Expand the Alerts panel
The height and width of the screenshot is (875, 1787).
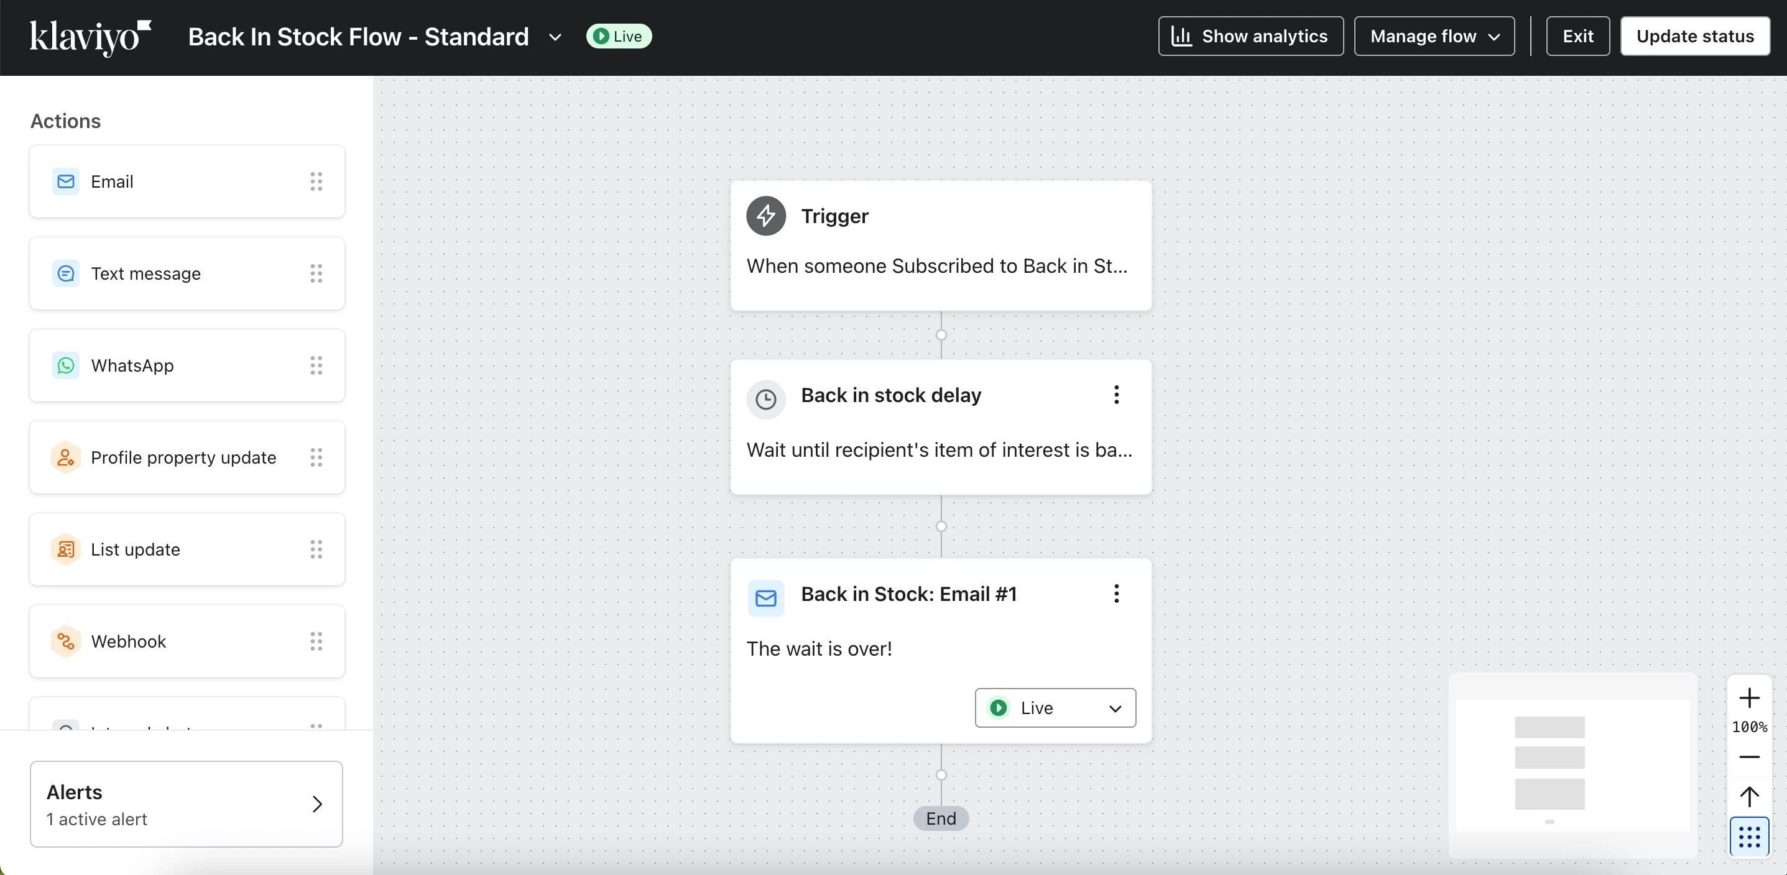coord(186,804)
